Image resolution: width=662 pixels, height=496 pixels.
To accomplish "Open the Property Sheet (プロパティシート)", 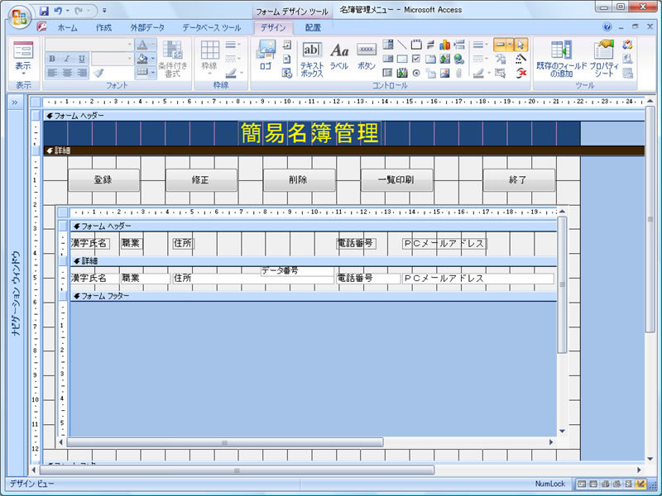I will coord(603,58).
